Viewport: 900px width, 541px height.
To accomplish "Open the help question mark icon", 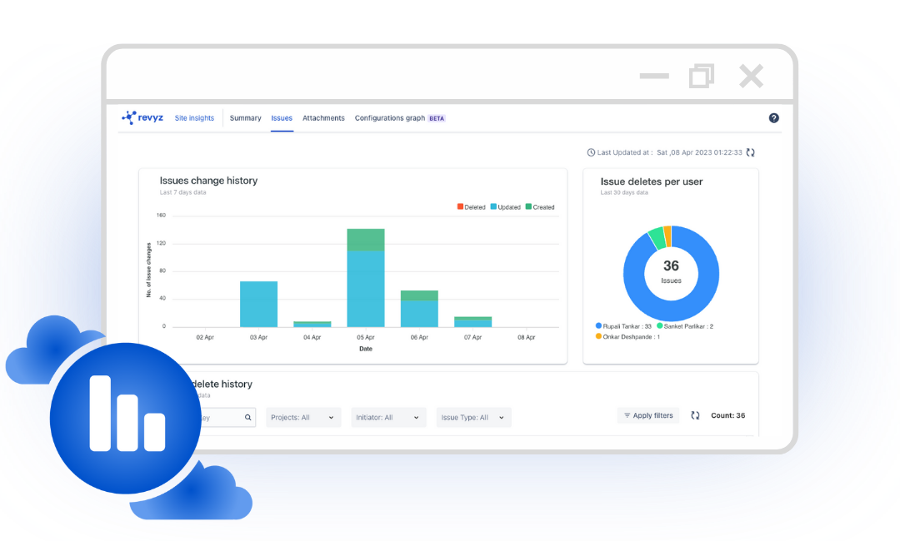I will [773, 118].
